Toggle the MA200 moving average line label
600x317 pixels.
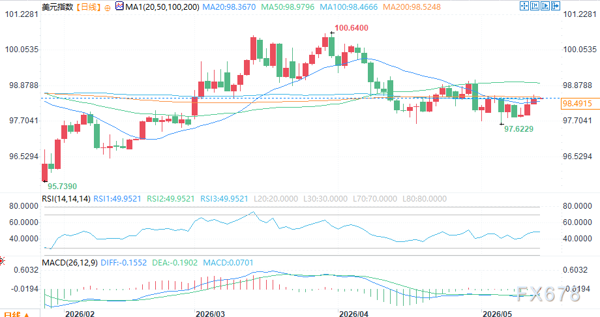(x=412, y=7)
